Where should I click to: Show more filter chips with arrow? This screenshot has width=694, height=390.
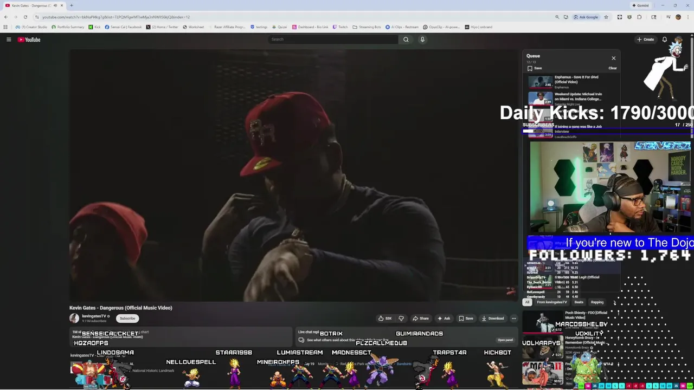click(x=615, y=302)
